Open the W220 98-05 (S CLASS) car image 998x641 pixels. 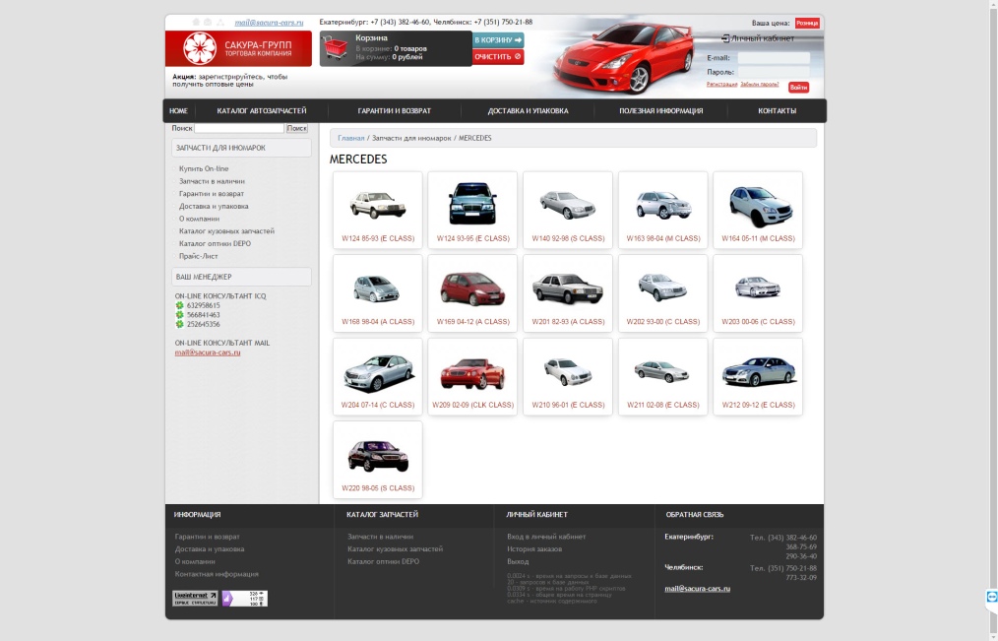[377, 456]
